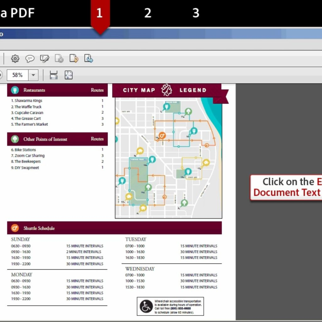Jump to tutorial step 3
322x322 pixels.
tap(196, 13)
